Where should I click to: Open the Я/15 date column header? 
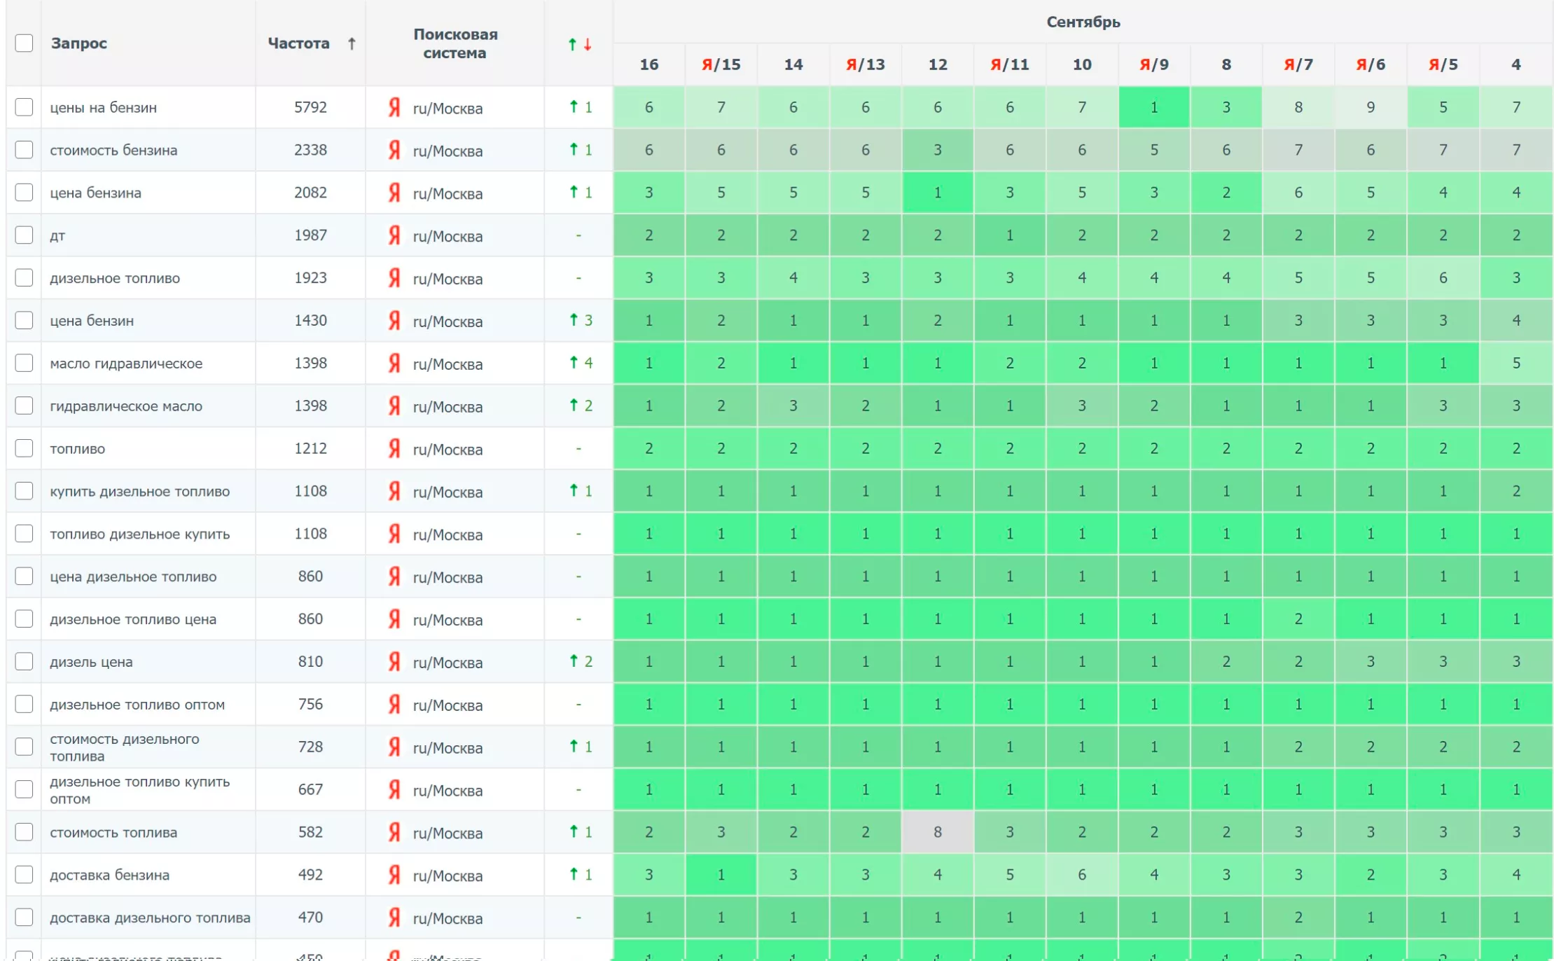[x=721, y=64]
